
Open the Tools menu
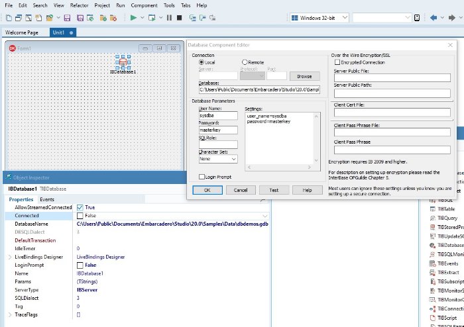pos(169,5)
